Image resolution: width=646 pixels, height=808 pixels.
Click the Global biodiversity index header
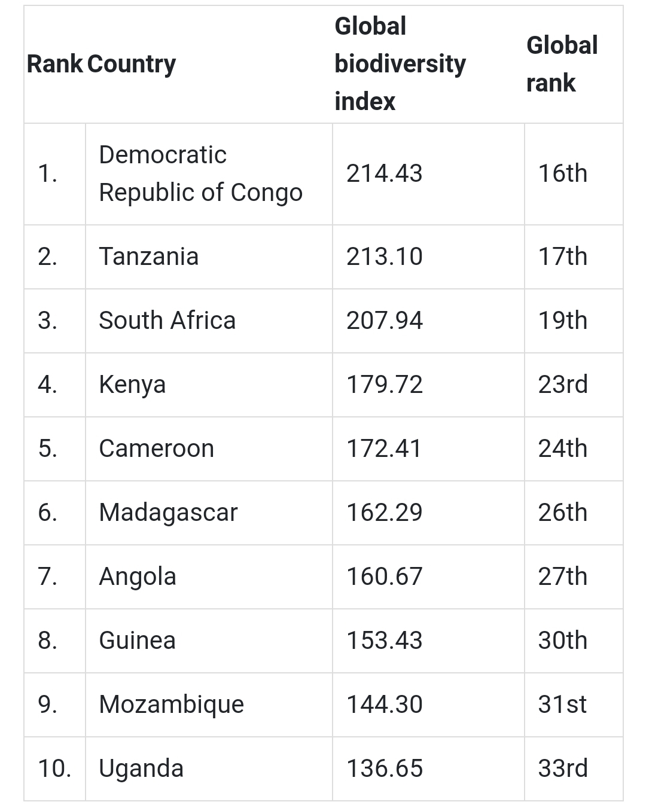[400, 64]
